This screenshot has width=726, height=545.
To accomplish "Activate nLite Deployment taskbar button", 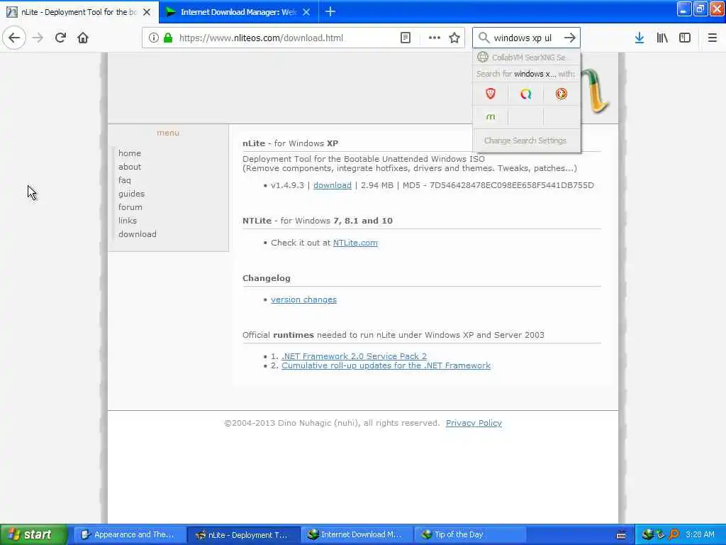I will 242,534.
